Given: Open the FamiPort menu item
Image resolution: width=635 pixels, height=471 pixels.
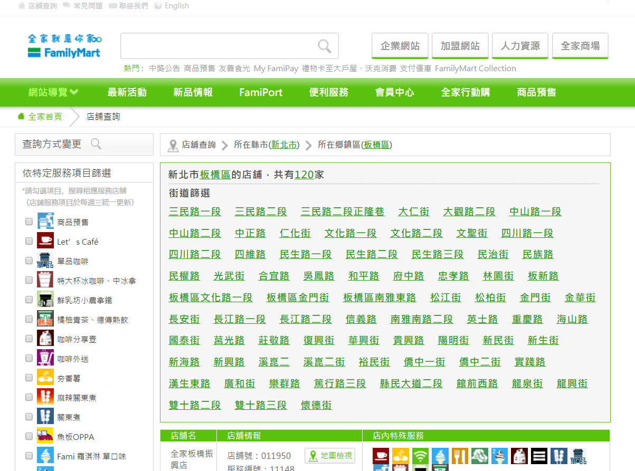Looking at the screenshot, I should pos(261,92).
